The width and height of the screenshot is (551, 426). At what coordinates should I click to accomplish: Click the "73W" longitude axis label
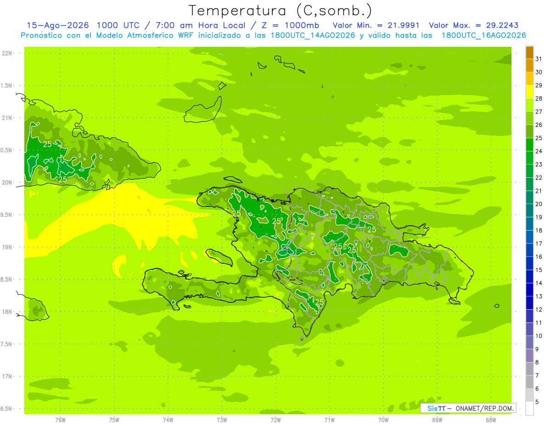click(x=221, y=420)
